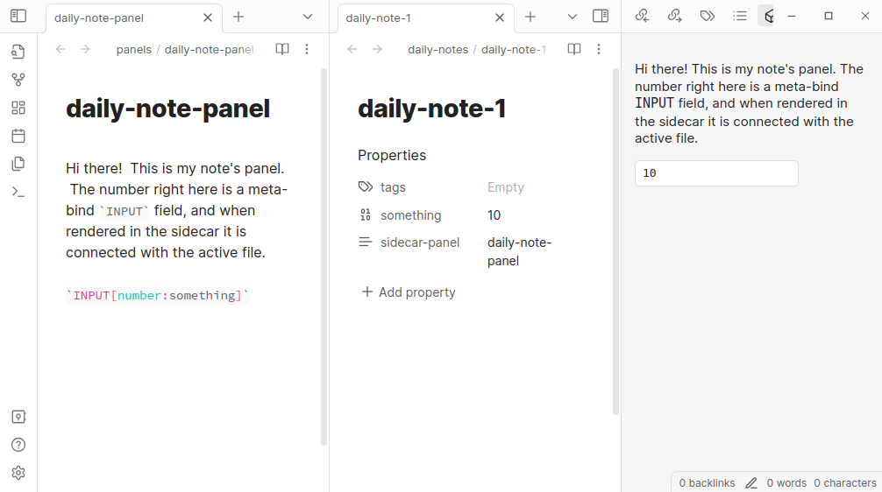Open tags tab in right sidebar
Screen dimensions: 882x492
tap(708, 16)
